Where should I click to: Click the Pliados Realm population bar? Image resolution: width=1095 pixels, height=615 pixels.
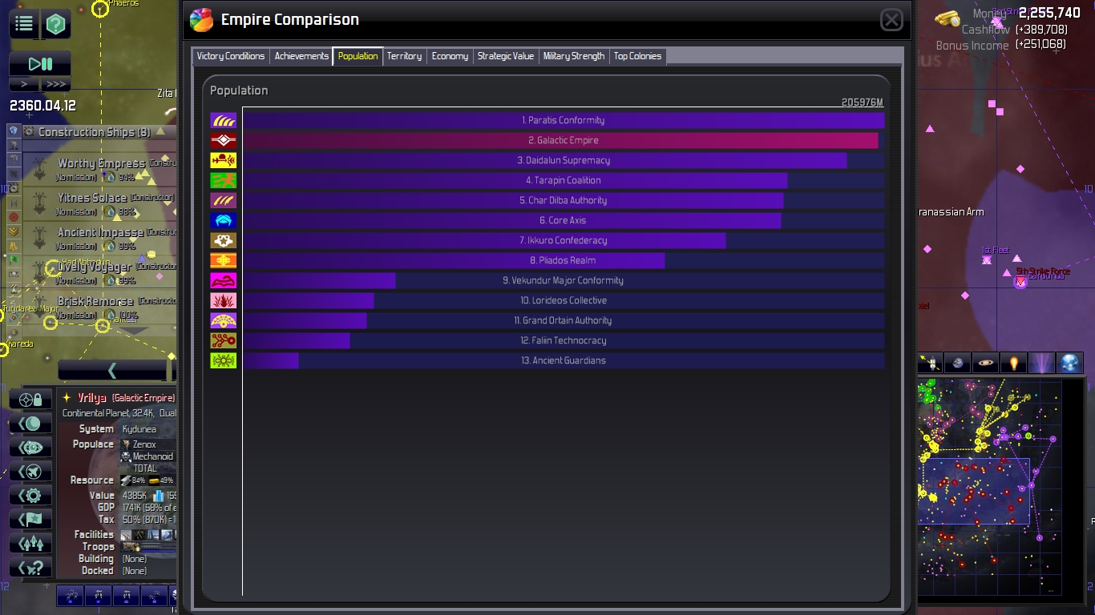[x=564, y=260]
